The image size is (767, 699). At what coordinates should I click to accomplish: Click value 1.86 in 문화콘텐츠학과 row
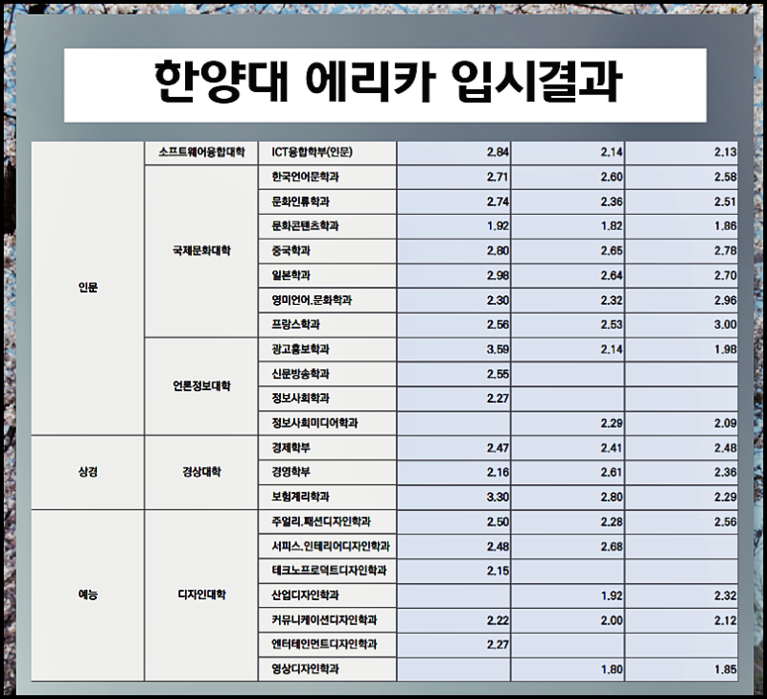click(x=726, y=226)
